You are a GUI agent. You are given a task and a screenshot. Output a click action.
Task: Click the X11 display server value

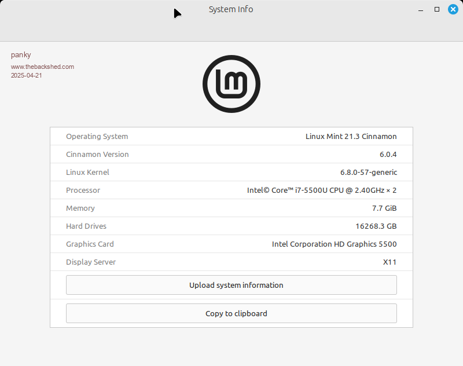pos(389,262)
